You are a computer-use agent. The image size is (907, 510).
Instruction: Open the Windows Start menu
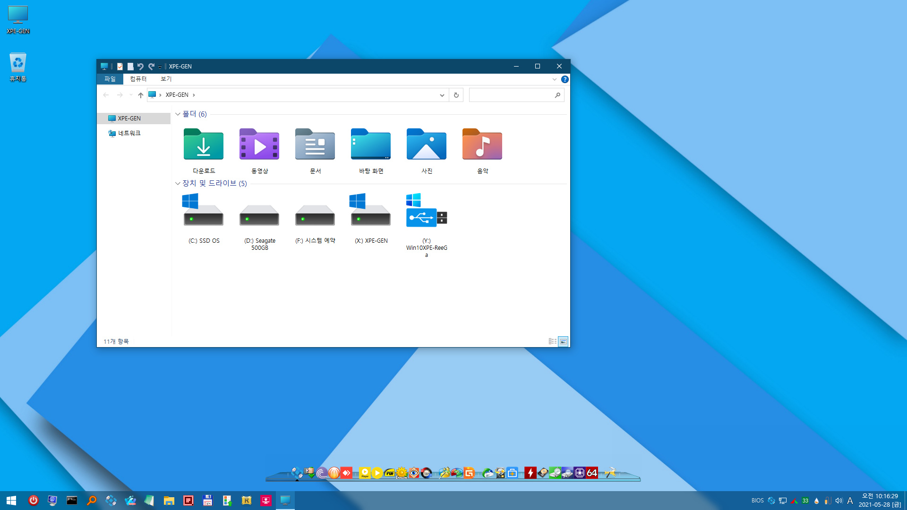pyautogui.click(x=11, y=501)
